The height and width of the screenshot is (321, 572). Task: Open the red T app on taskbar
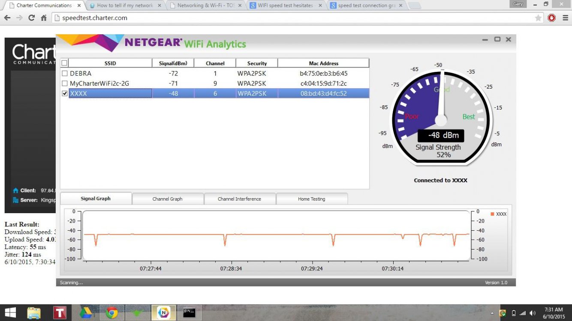pyautogui.click(x=60, y=313)
